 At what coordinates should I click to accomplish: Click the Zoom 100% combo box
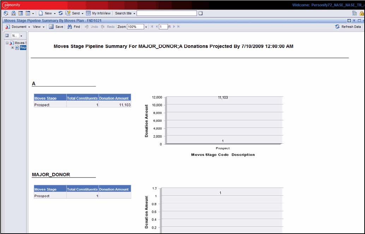136,27
